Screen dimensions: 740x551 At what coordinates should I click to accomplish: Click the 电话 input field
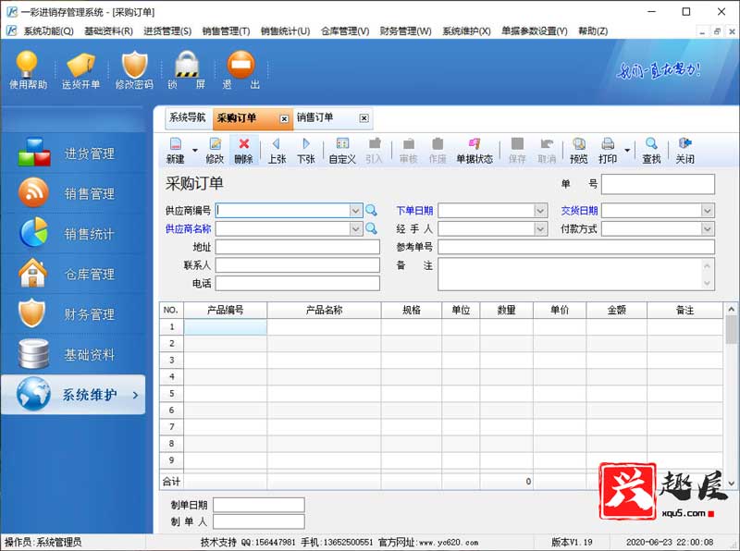coord(298,283)
